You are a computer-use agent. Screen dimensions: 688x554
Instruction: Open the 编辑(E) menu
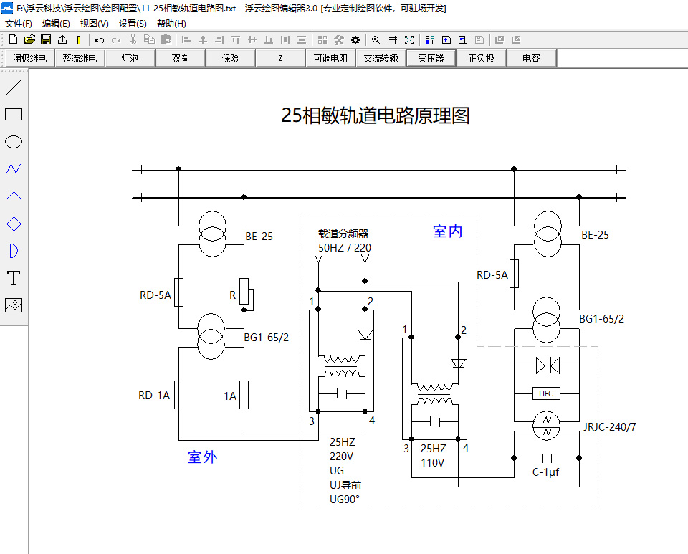pos(56,23)
